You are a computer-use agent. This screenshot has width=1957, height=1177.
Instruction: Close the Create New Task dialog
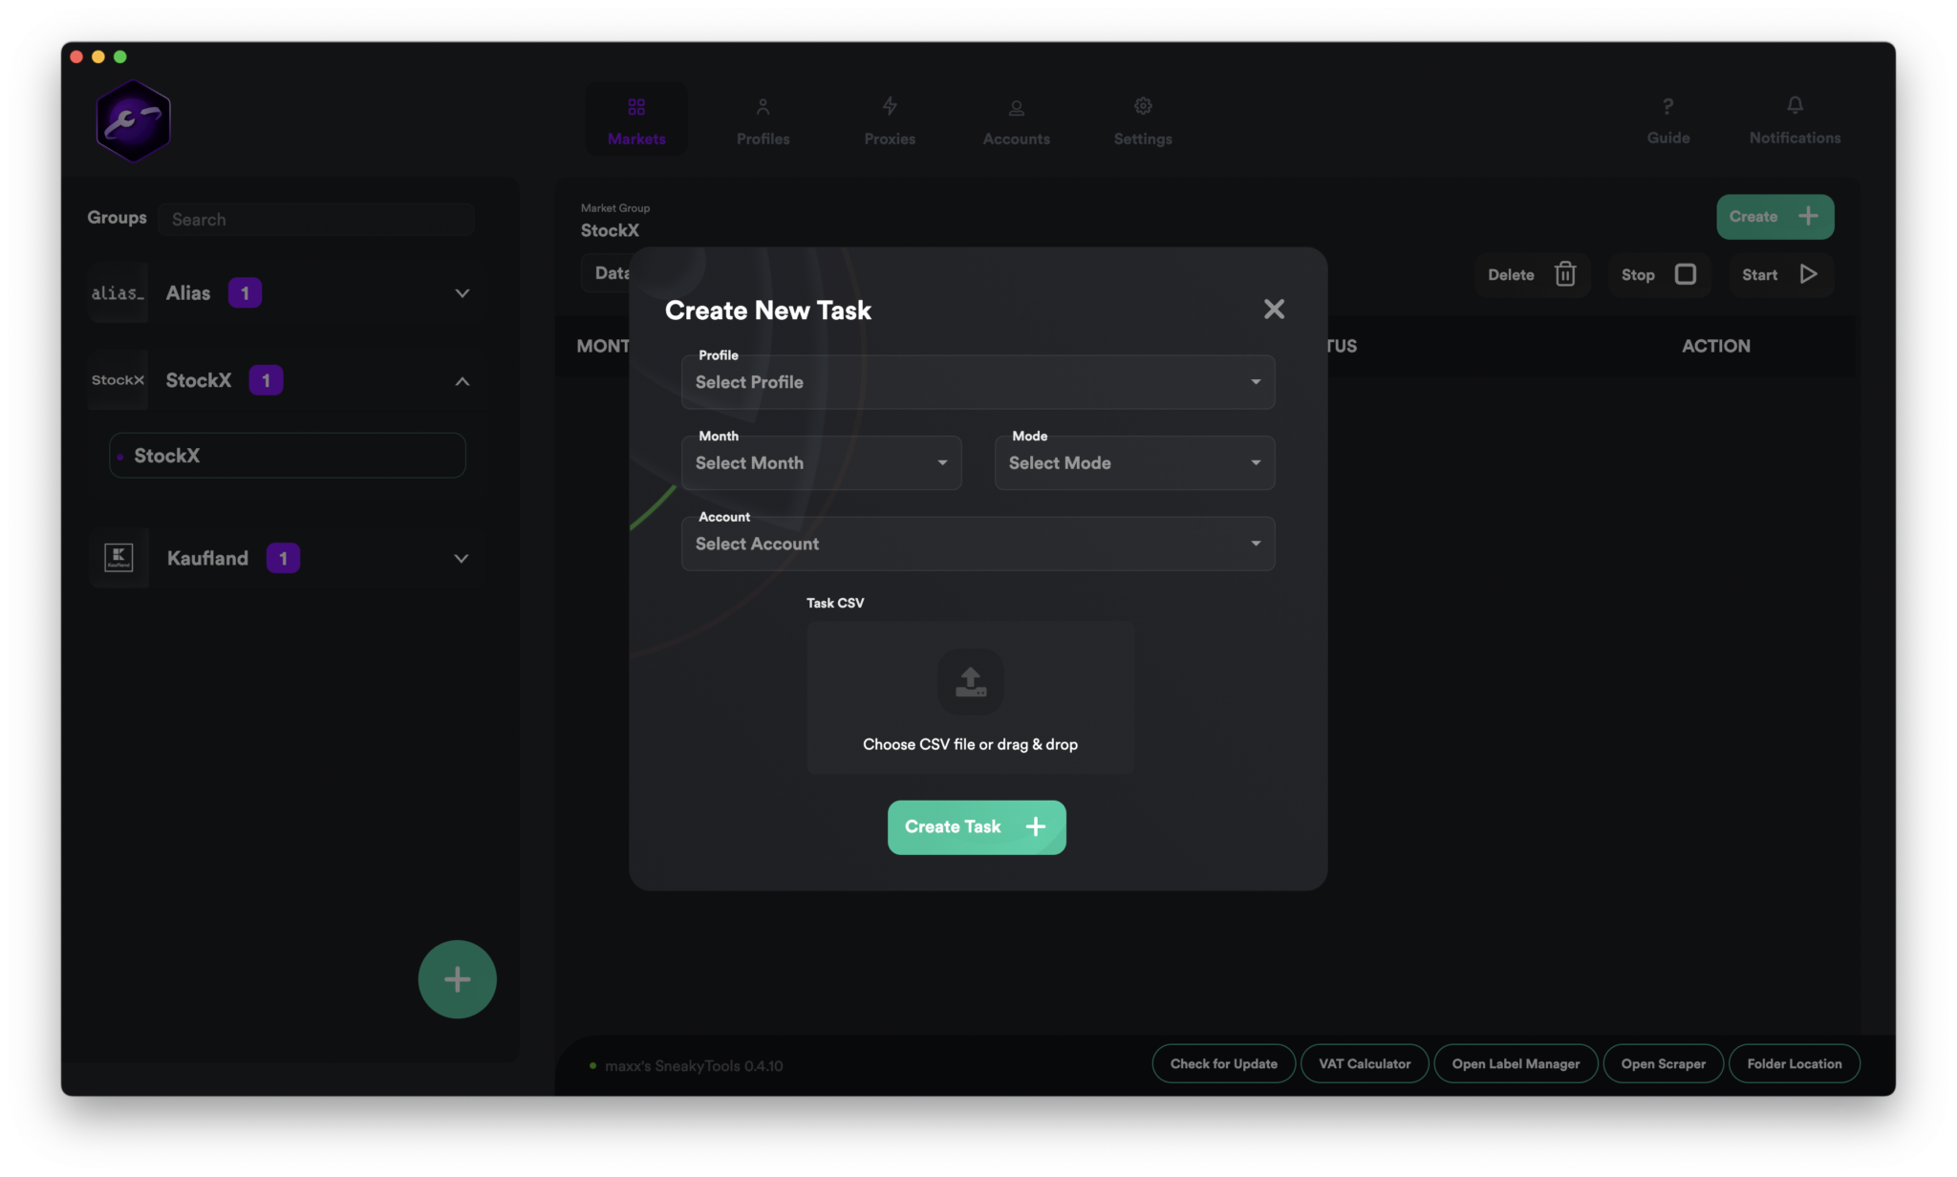(x=1274, y=309)
